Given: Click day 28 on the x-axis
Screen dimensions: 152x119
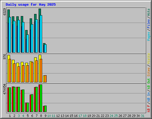Looking at the screenshot, I should 129,116.
